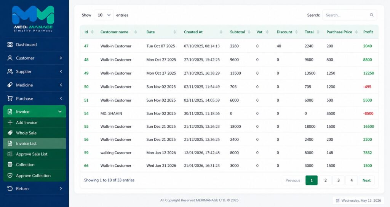Click customer name MD. SHAHIN
Screen dimensions: 390x207
(x=111, y=113)
